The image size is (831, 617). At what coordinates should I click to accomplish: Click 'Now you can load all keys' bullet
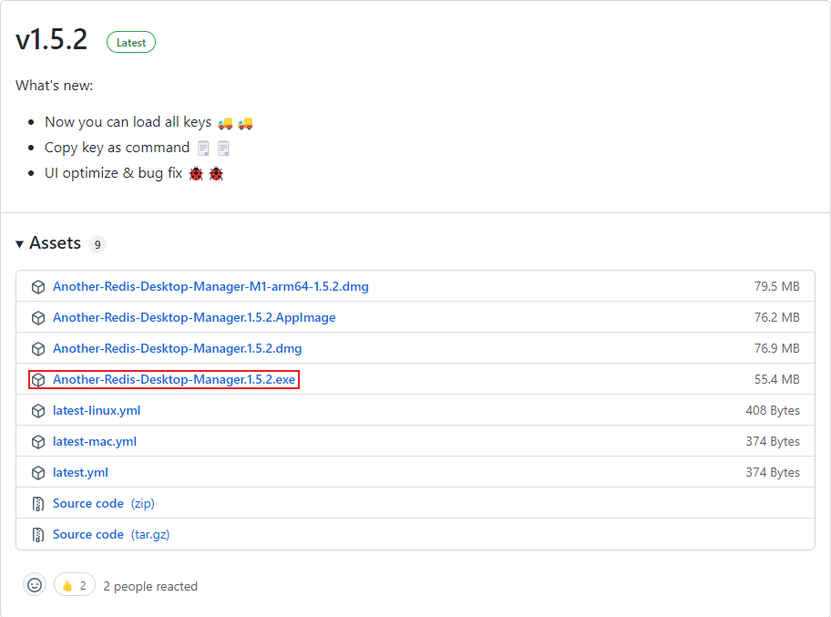coord(149,122)
